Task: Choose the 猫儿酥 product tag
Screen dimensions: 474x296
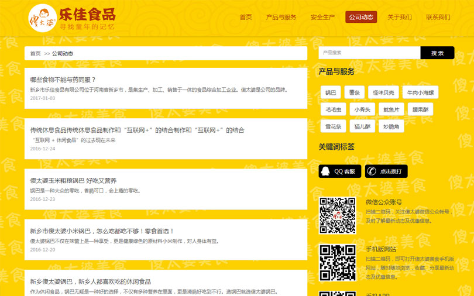Action: point(362,126)
